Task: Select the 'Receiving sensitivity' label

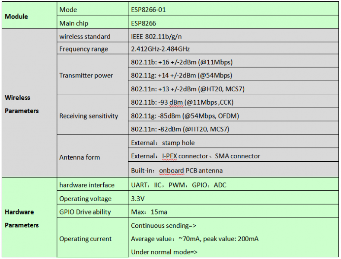Action: pyautogui.click(x=92, y=115)
